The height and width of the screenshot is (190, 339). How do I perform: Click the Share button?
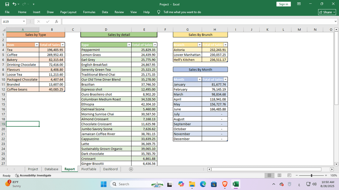tap(327, 12)
